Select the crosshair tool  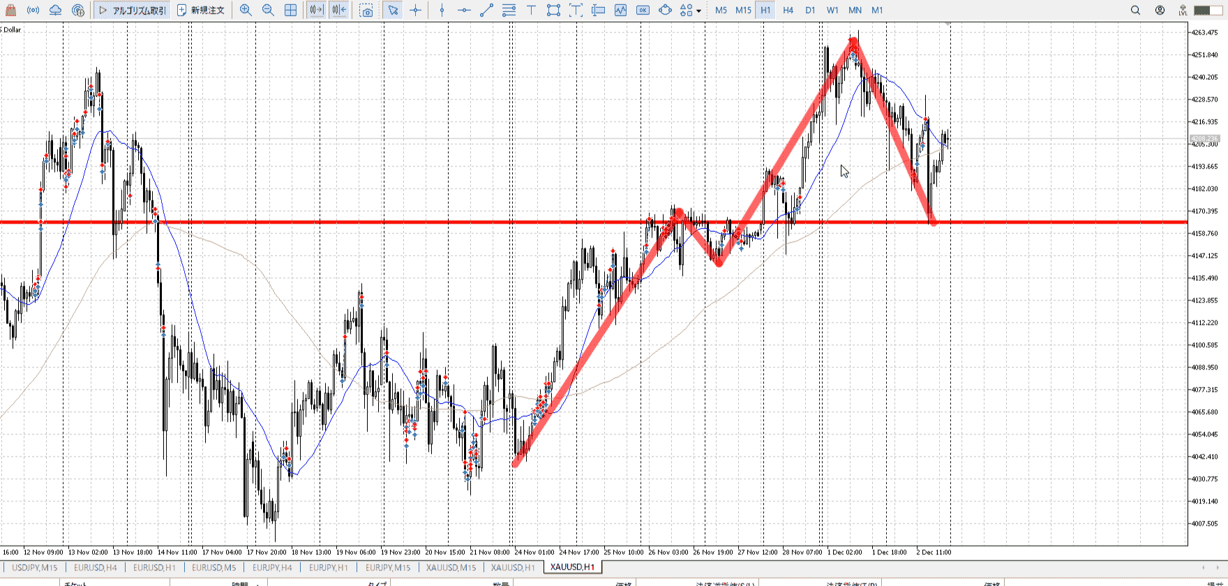(416, 10)
